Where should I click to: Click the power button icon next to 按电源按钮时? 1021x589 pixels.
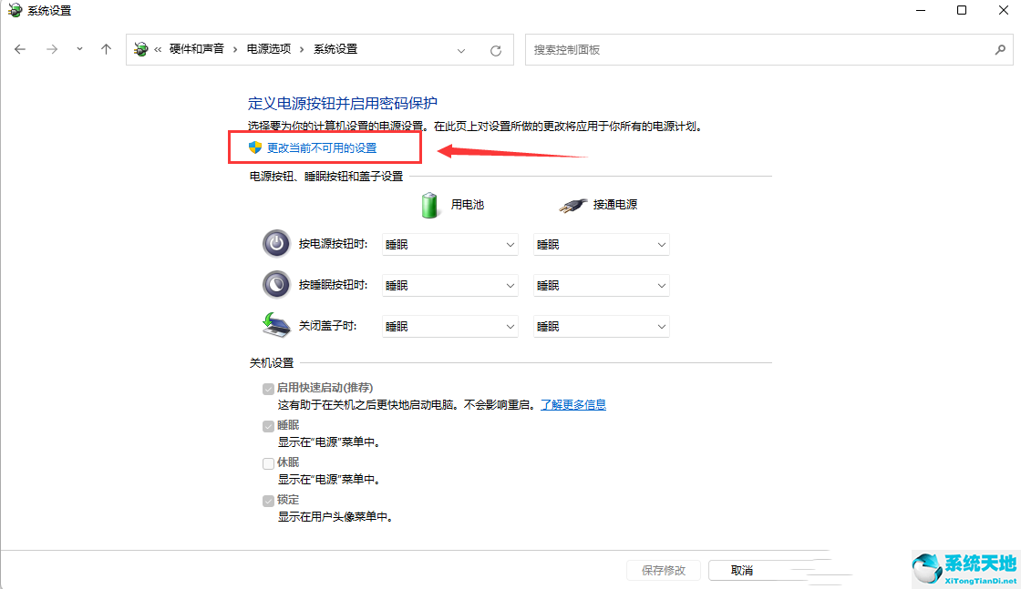pos(276,244)
